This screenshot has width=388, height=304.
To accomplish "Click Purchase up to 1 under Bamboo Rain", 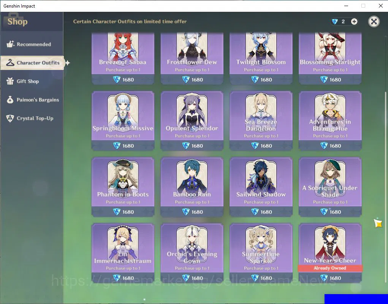I will (192, 202).
